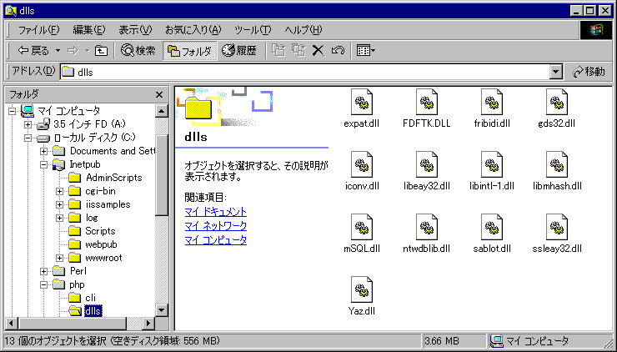
Task: Expand the wwwroot tree node
Action: 59,259
